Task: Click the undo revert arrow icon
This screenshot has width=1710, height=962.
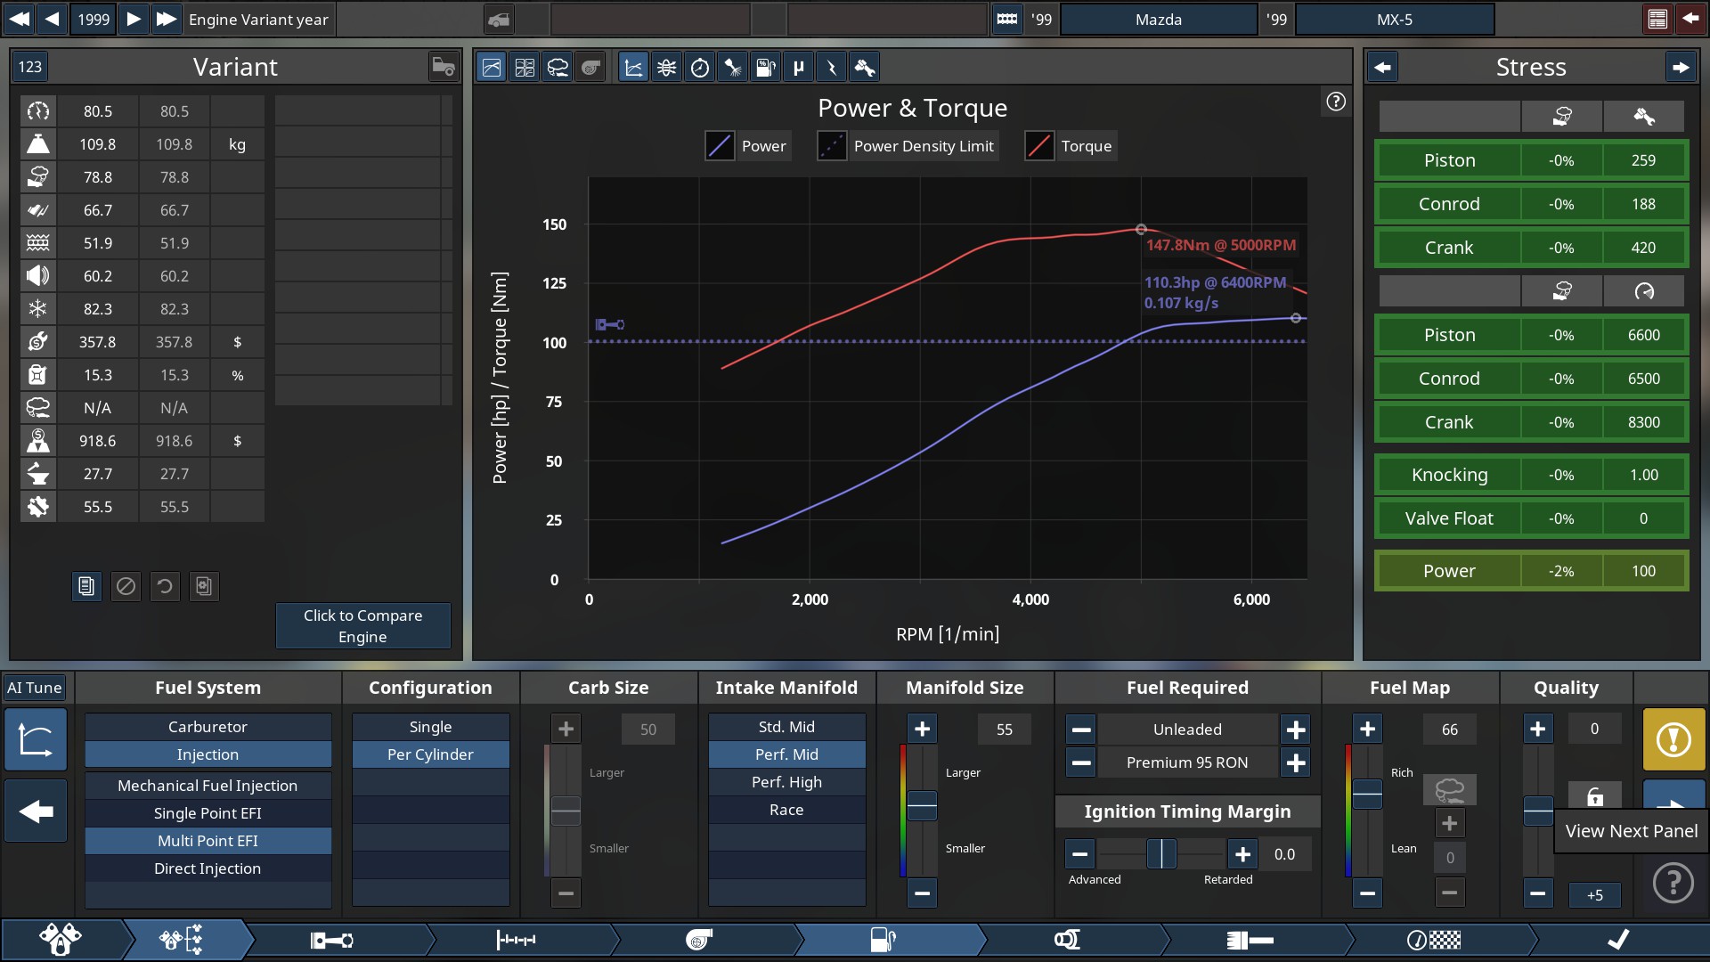Action: [x=165, y=586]
